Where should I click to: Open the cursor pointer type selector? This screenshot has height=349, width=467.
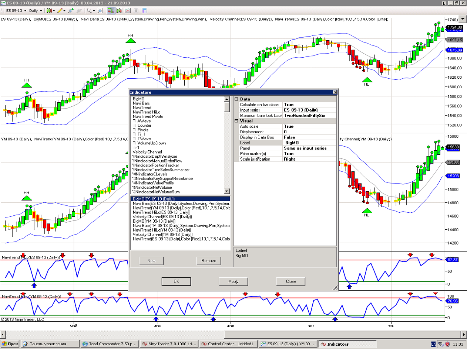pos(91,11)
